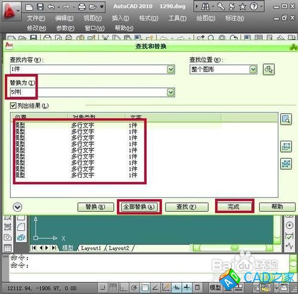
Task: Click first-tab navigation arrow beside layout tabs
Action: point(34,247)
